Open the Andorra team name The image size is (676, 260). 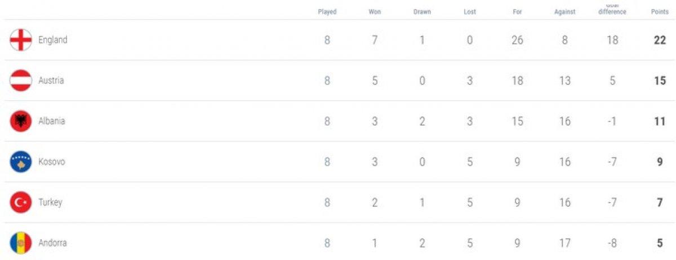point(52,243)
